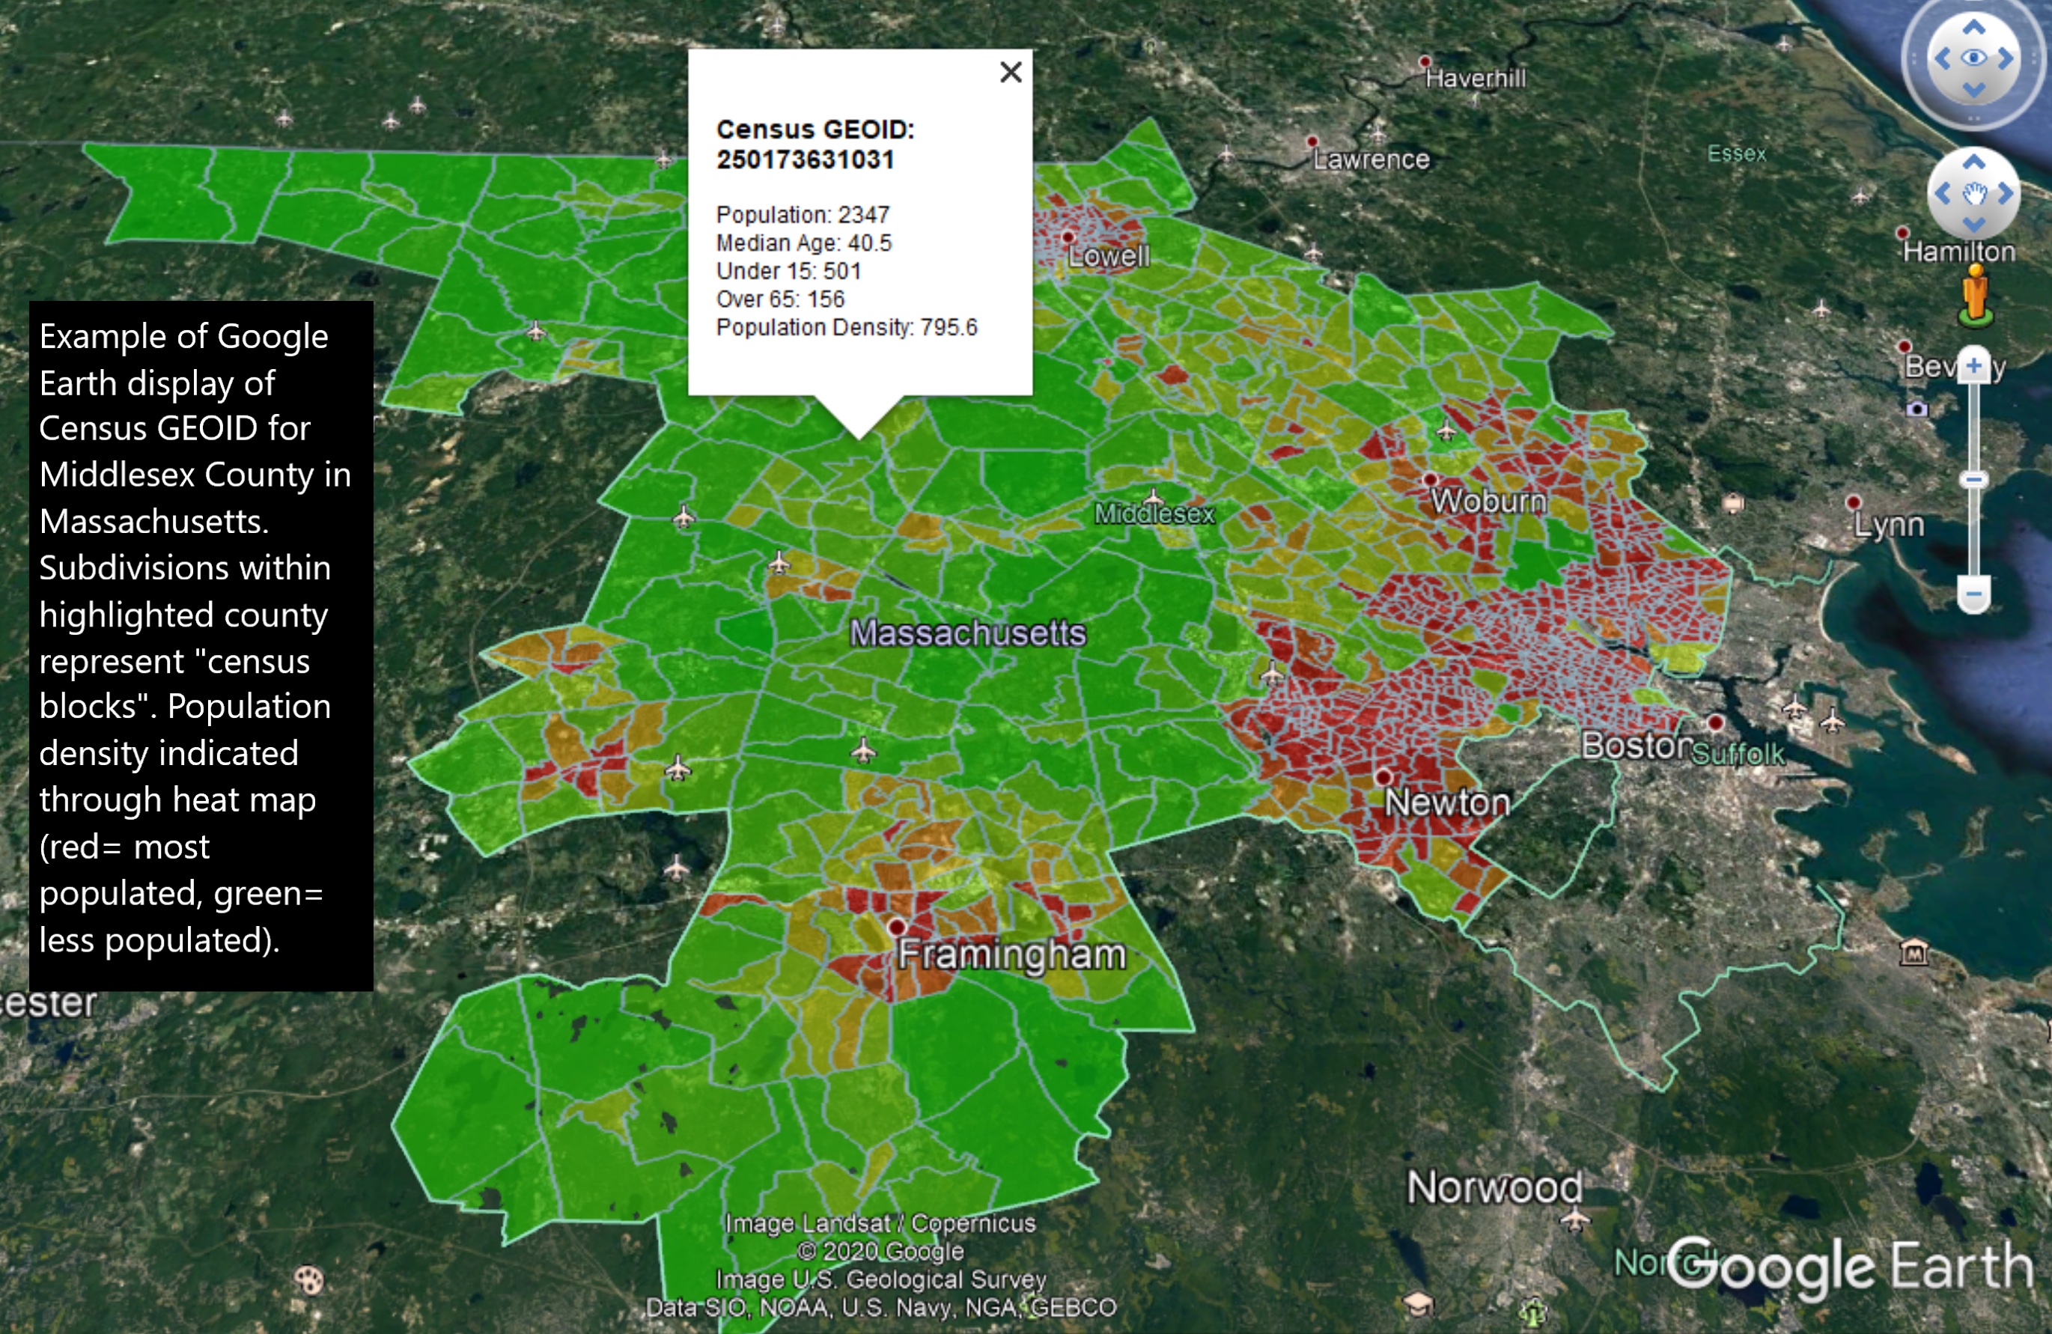Close the Census GEOID info balloon
Image resolution: width=2052 pixels, height=1334 pixels.
(1011, 73)
